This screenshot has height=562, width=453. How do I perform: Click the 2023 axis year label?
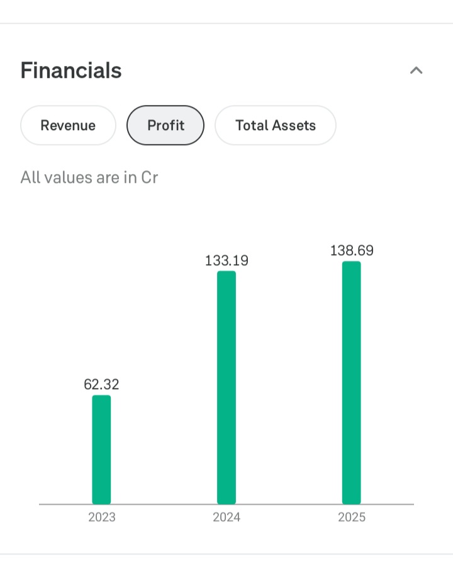point(101,517)
